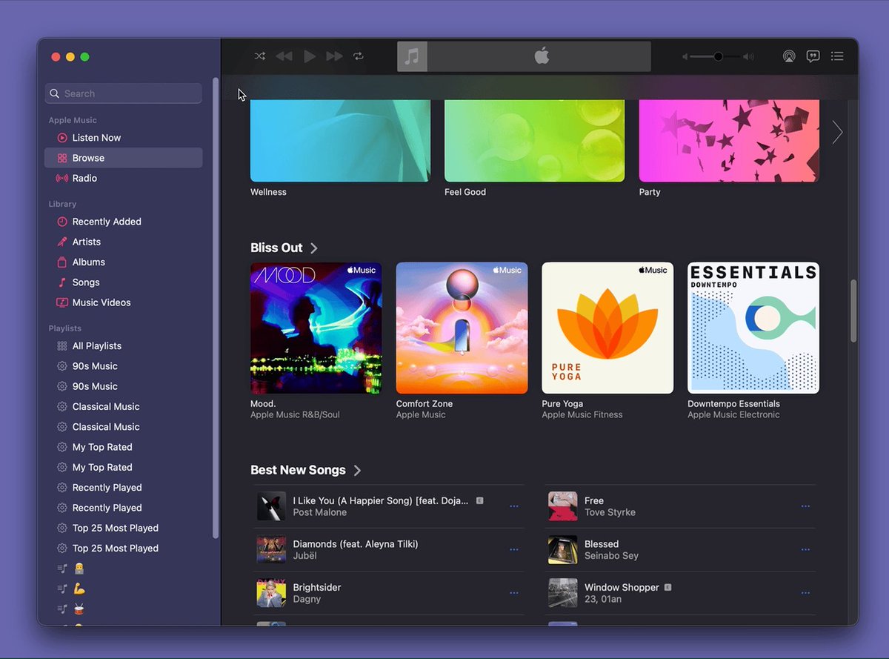Click the Songs note icon
Image resolution: width=889 pixels, height=659 pixels.
tap(62, 282)
